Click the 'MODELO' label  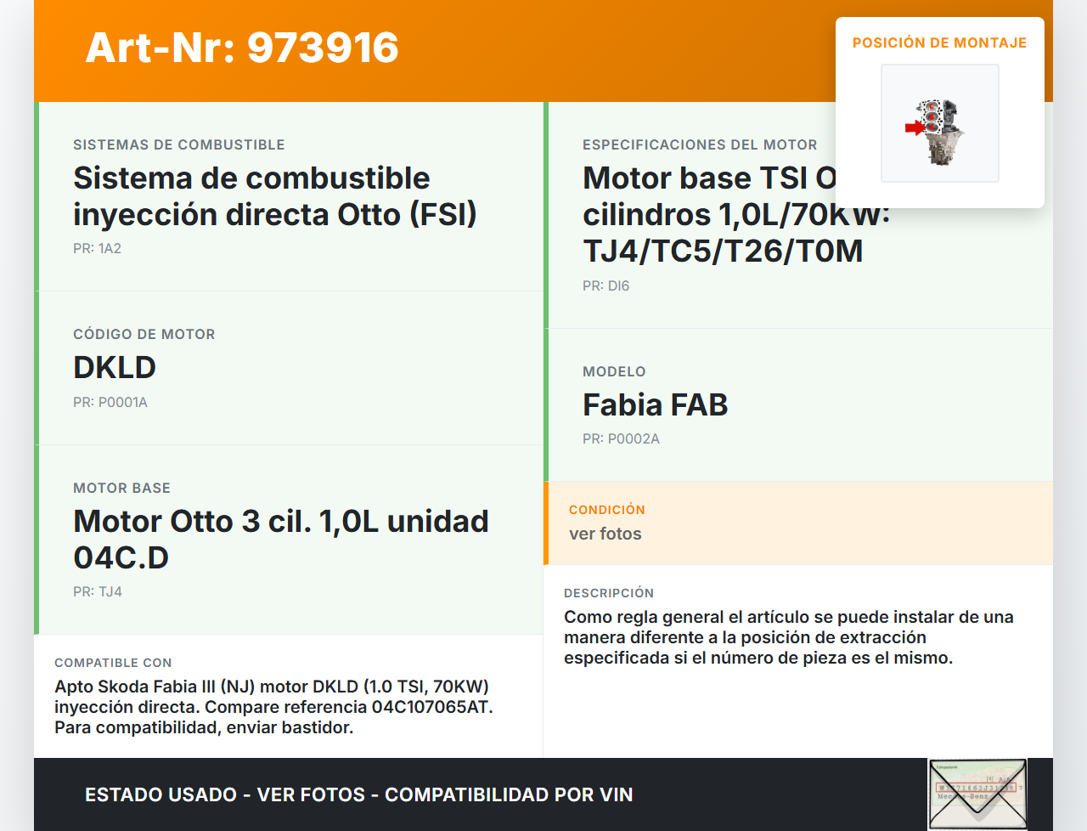(614, 372)
